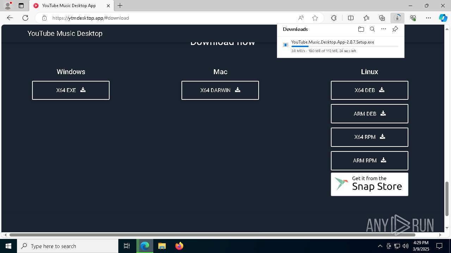The width and height of the screenshot is (451, 253).
Task: Click the YouTube Music Desktop site title
Action: pos(65,33)
